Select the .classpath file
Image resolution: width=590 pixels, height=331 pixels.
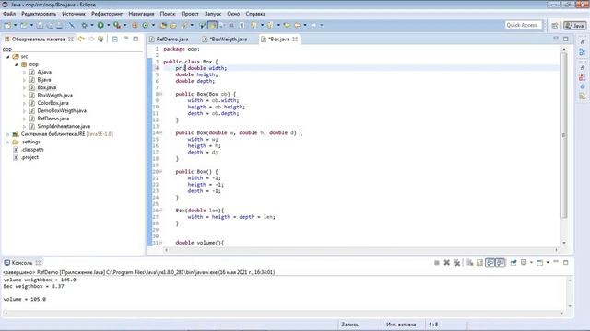click(32, 149)
